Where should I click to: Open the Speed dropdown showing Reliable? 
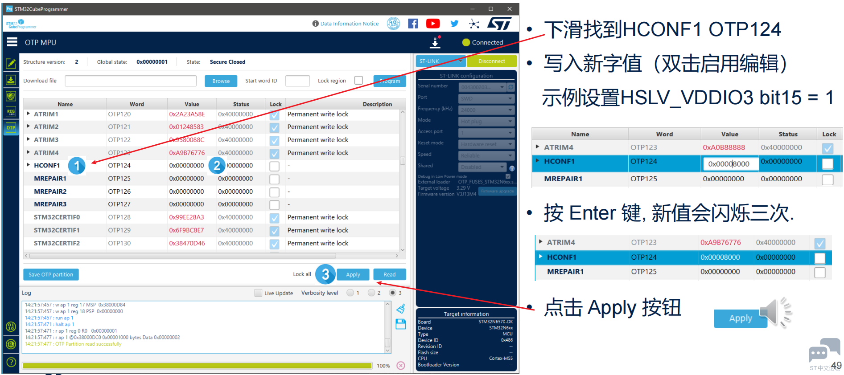pyautogui.click(x=486, y=155)
